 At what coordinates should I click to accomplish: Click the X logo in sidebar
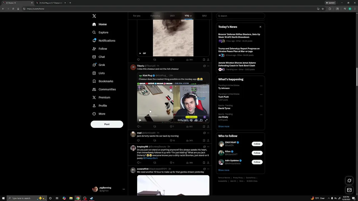coord(94,16)
